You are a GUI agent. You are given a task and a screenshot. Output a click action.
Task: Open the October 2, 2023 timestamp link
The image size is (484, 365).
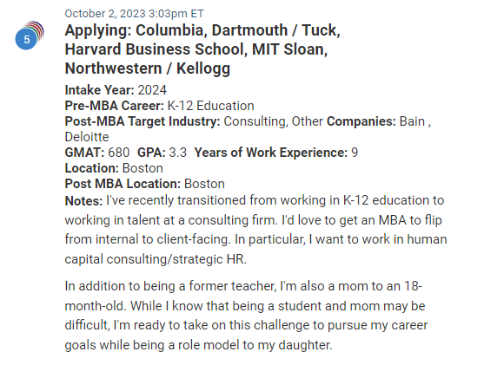click(x=135, y=14)
